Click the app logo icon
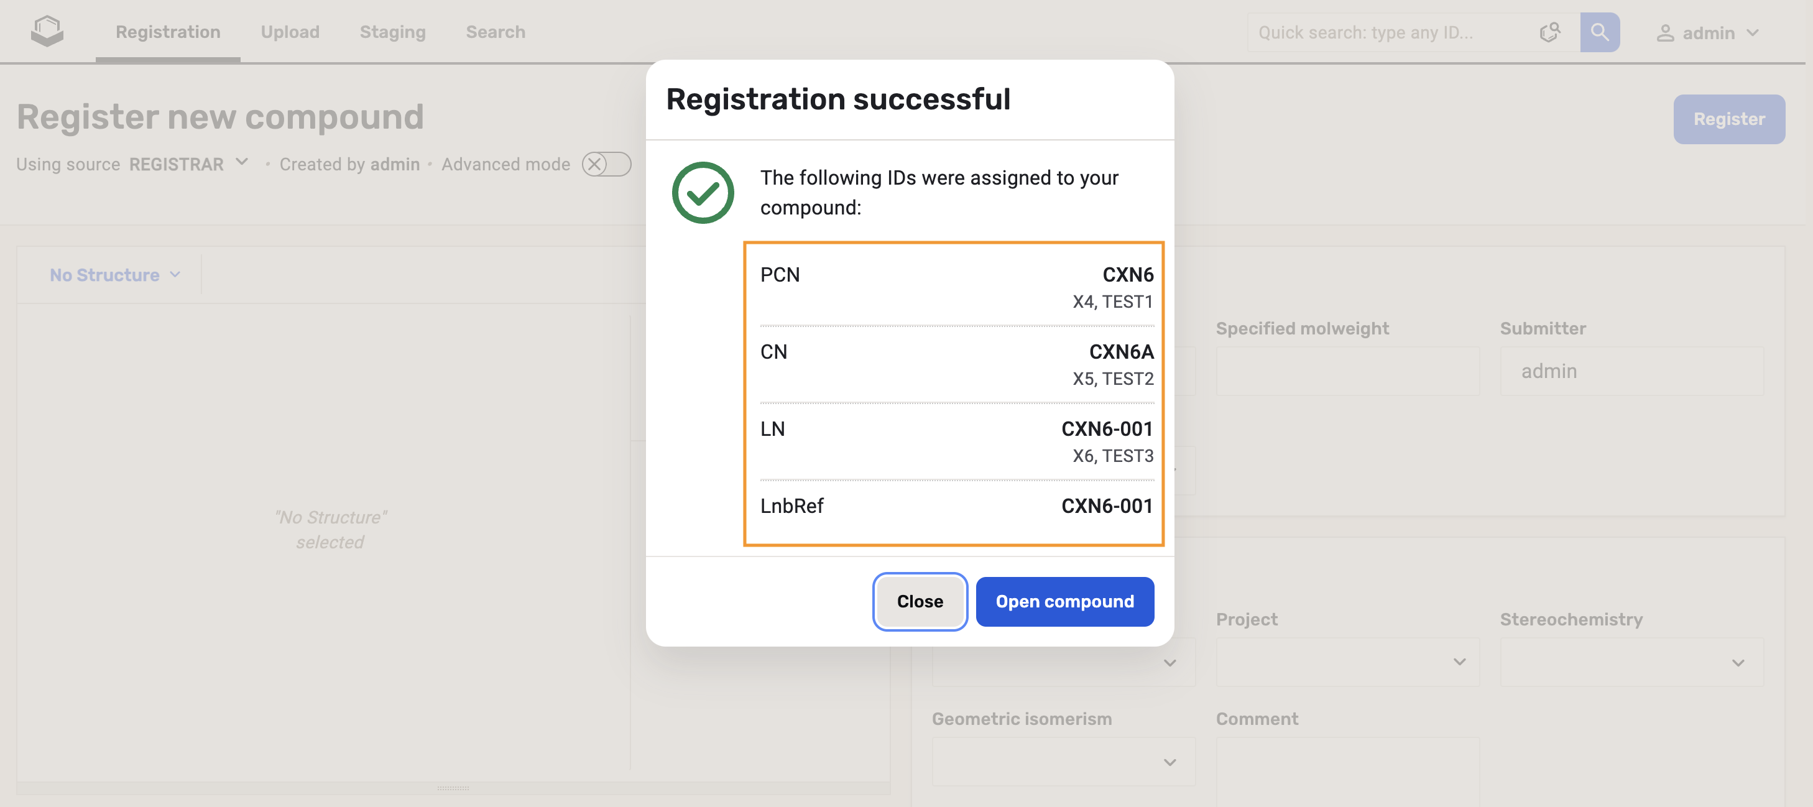Viewport: 1813px width, 807px height. pos(47,32)
